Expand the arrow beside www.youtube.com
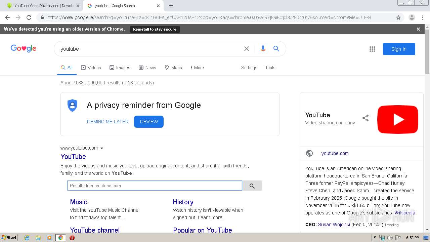Viewport: 430px width, 242px height. 102,148
